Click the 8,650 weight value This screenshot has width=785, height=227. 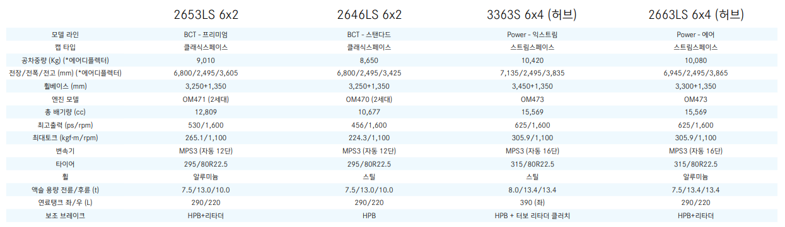pos(369,60)
